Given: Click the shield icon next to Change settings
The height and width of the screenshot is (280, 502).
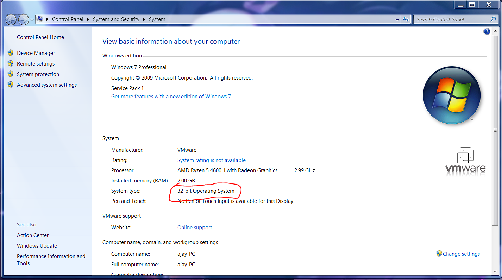Looking at the screenshot, I should tap(439, 254).
